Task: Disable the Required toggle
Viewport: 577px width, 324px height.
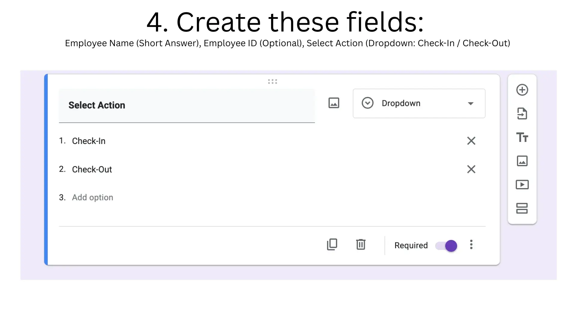Action: tap(446, 245)
